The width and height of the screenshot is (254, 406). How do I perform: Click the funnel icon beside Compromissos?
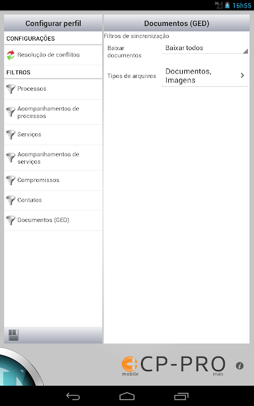pyautogui.click(x=11, y=180)
